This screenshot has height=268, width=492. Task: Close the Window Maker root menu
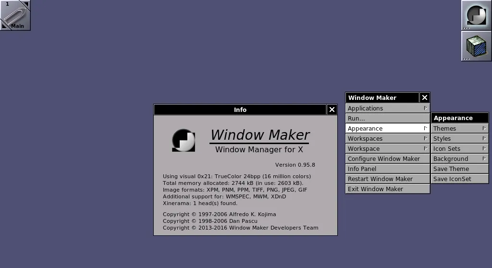[424, 97]
